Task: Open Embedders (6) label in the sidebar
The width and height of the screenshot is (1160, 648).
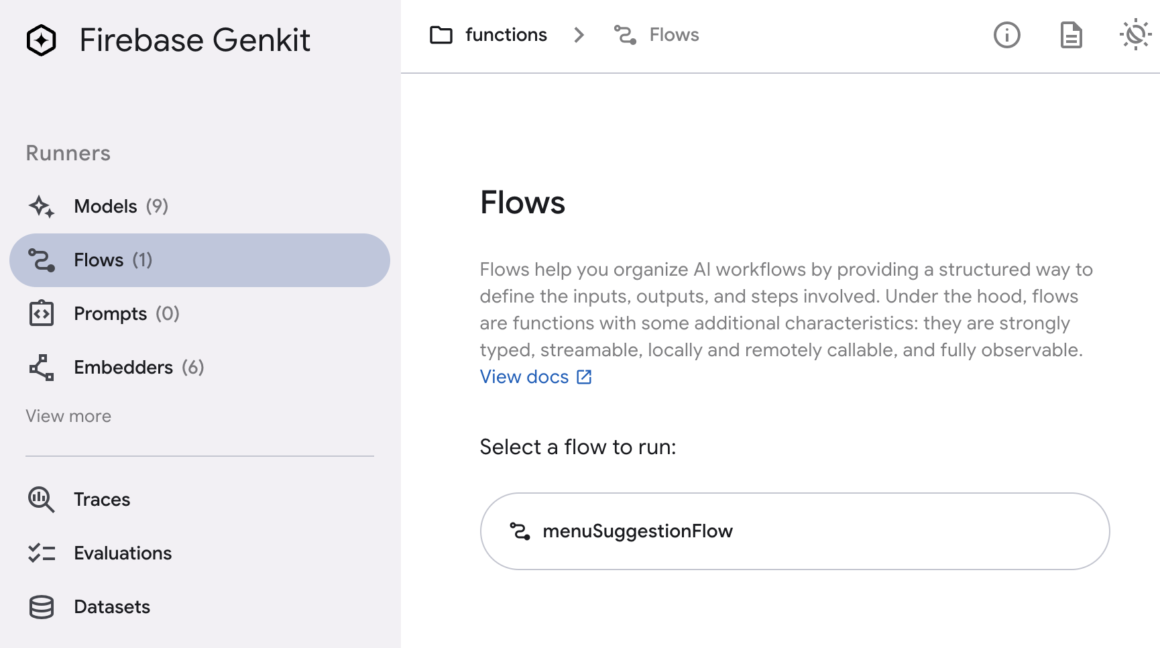Action: (139, 368)
